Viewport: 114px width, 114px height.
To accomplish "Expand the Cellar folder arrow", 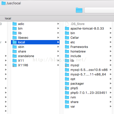I will click(111, 37).
